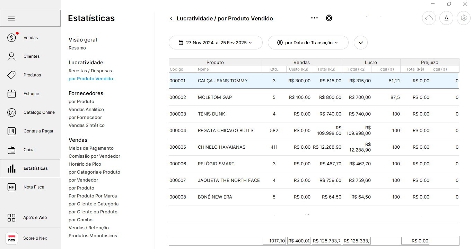Open Horário de Pico report
The width and height of the screenshot is (473, 249).
pyautogui.click(x=85, y=164)
